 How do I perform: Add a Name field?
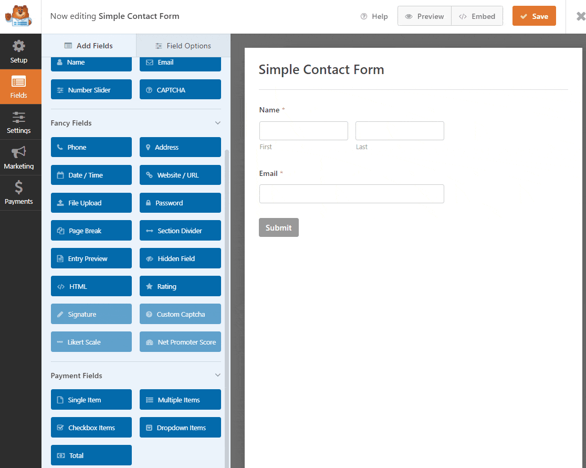[91, 63]
